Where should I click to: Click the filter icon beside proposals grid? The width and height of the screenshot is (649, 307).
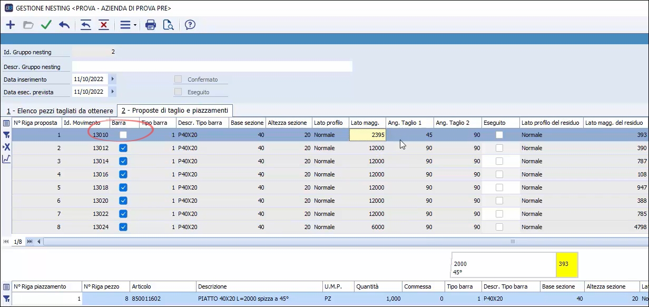6,135
